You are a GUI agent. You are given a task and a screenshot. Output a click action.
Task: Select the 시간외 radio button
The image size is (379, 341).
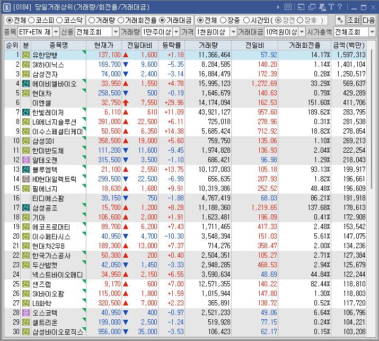click(x=246, y=20)
